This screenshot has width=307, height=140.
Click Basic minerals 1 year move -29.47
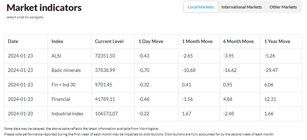[271, 70]
